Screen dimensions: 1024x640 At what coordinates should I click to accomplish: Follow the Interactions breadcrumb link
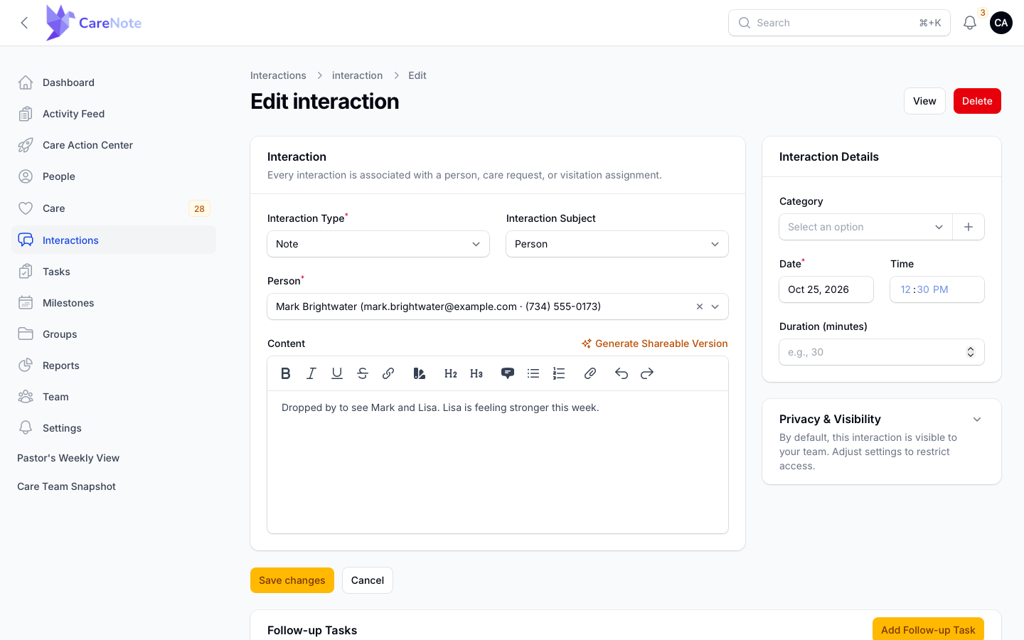pos(278,75)
